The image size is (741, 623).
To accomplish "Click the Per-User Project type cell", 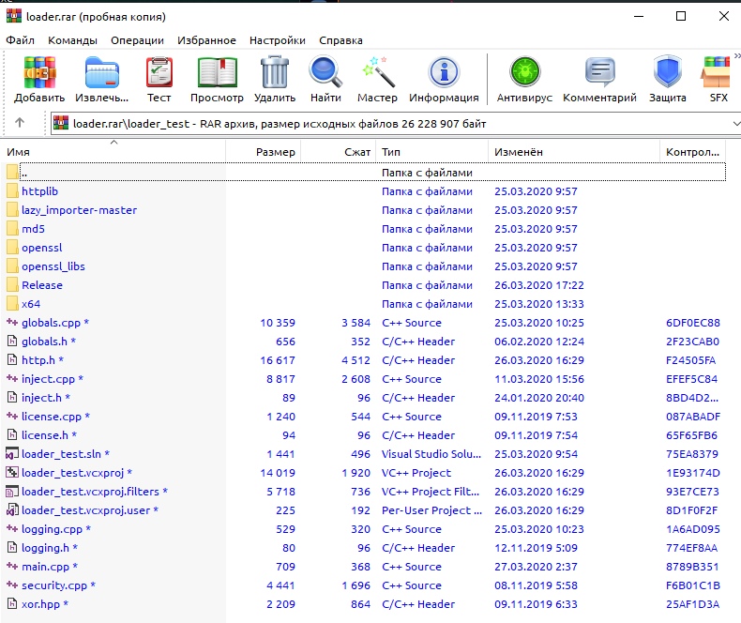I will point(431,510).
